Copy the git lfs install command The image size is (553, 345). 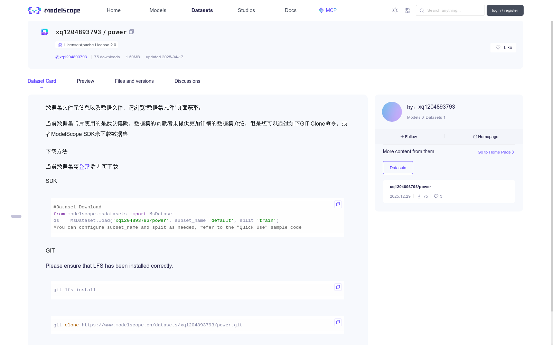pos(338,287)
